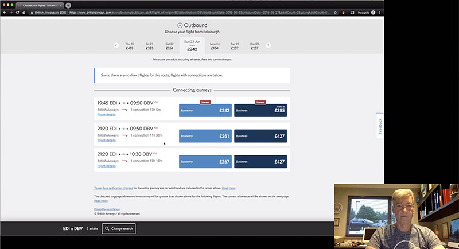
Task: Open Flight details for 21:20 to 10:30 flight
Action: (106, 166)
